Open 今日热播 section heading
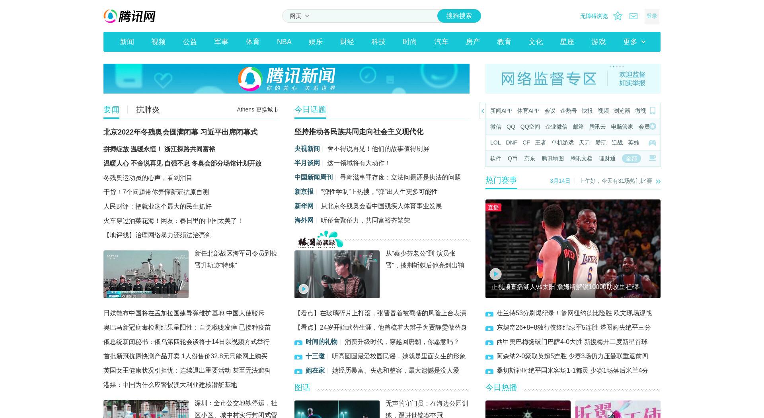This screenshot has width=764, height=418. coord(501,387)
